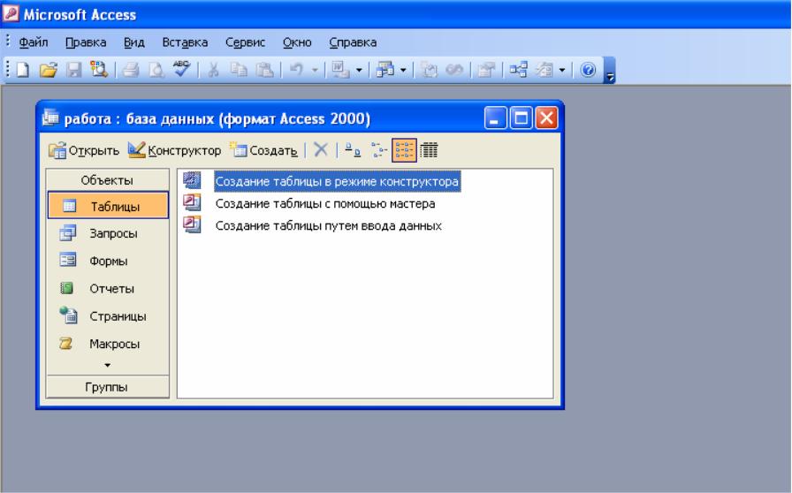This screenshot has height=493, width=792.
Task: Switch to Small Icons view
Action: pyautogui.click(x=379, y=150)
